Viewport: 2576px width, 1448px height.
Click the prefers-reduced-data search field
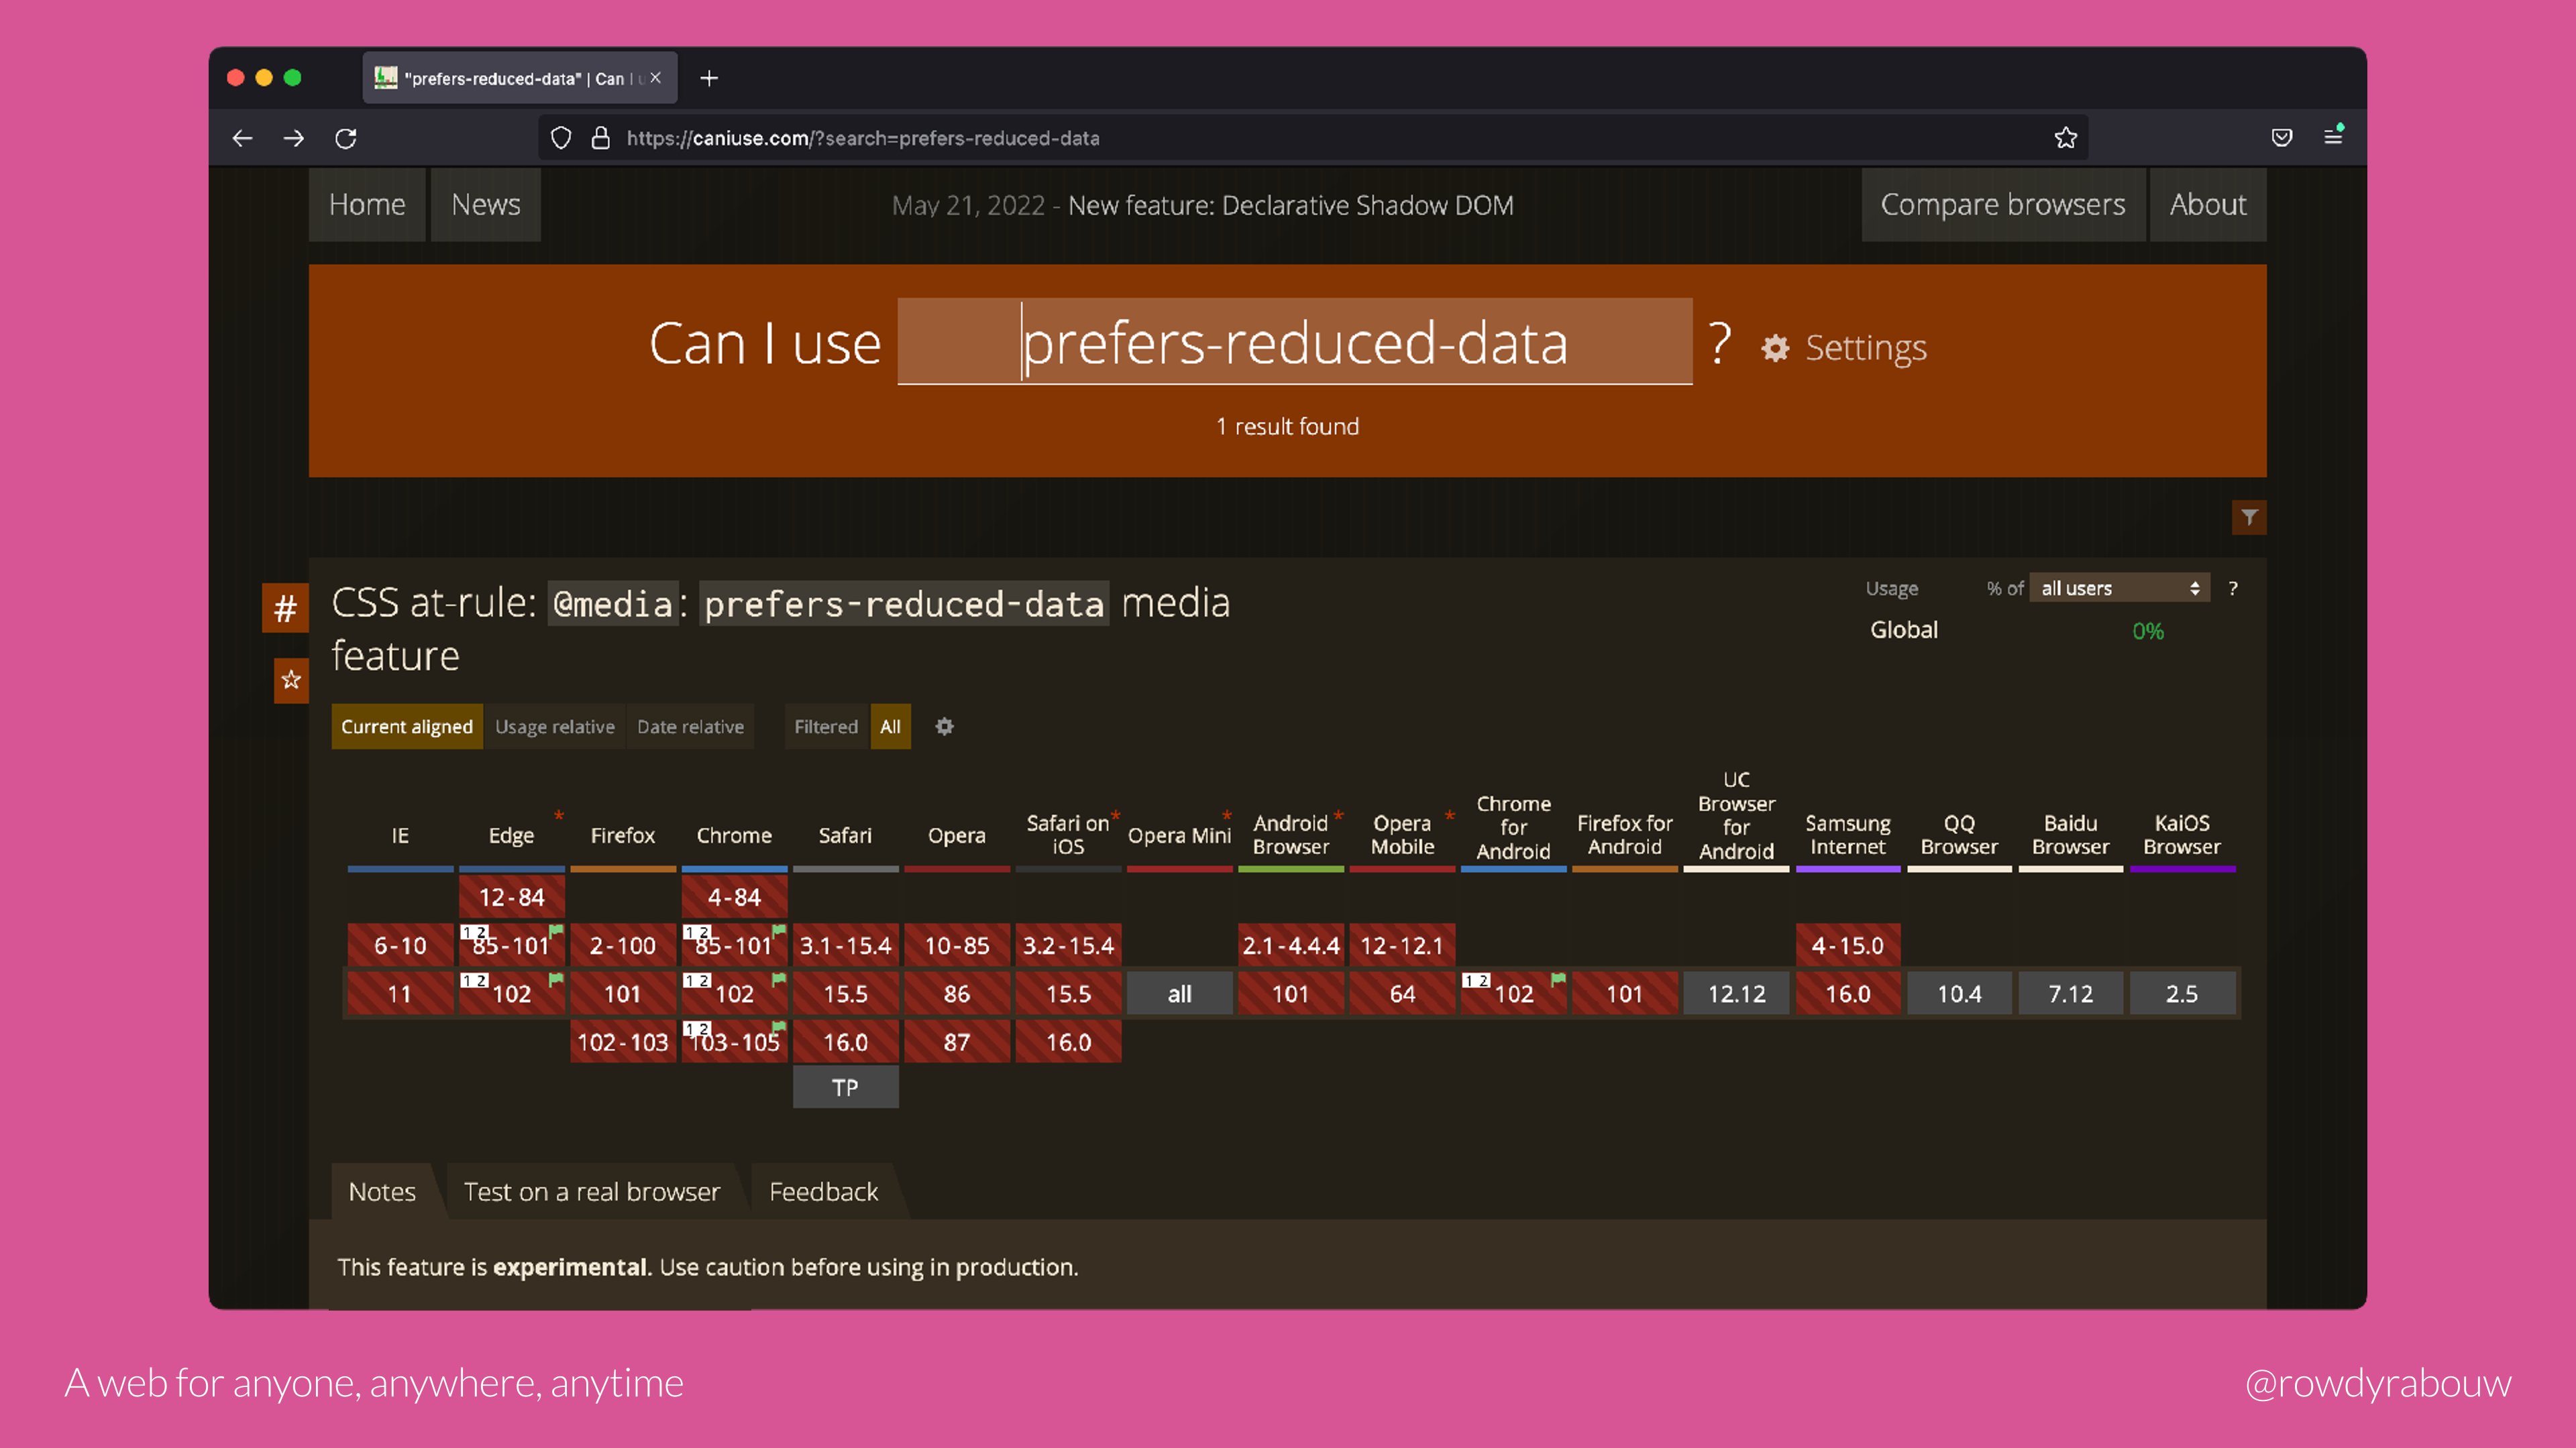[x=1294, y=342]
